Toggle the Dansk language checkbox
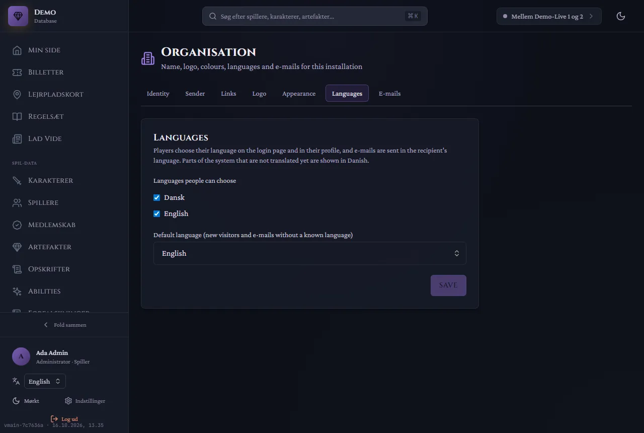The image size is (644, 433). pos(156,197)
